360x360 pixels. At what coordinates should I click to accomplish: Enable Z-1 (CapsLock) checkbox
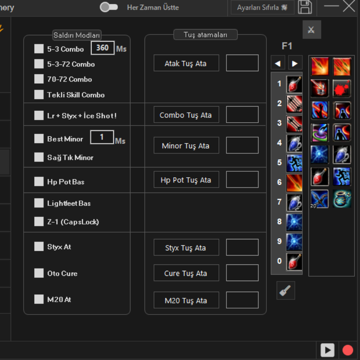tap(39, 222)
